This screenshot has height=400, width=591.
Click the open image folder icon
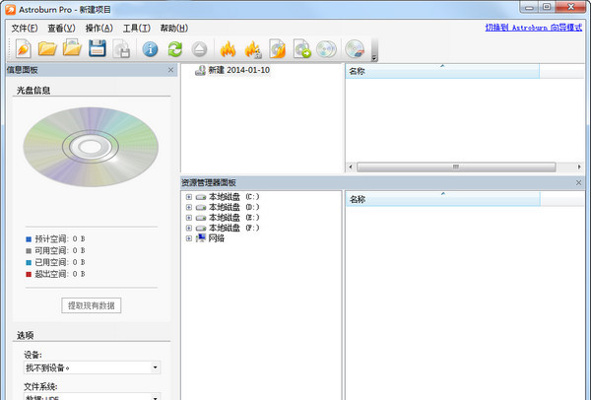[x=72, y=48]
